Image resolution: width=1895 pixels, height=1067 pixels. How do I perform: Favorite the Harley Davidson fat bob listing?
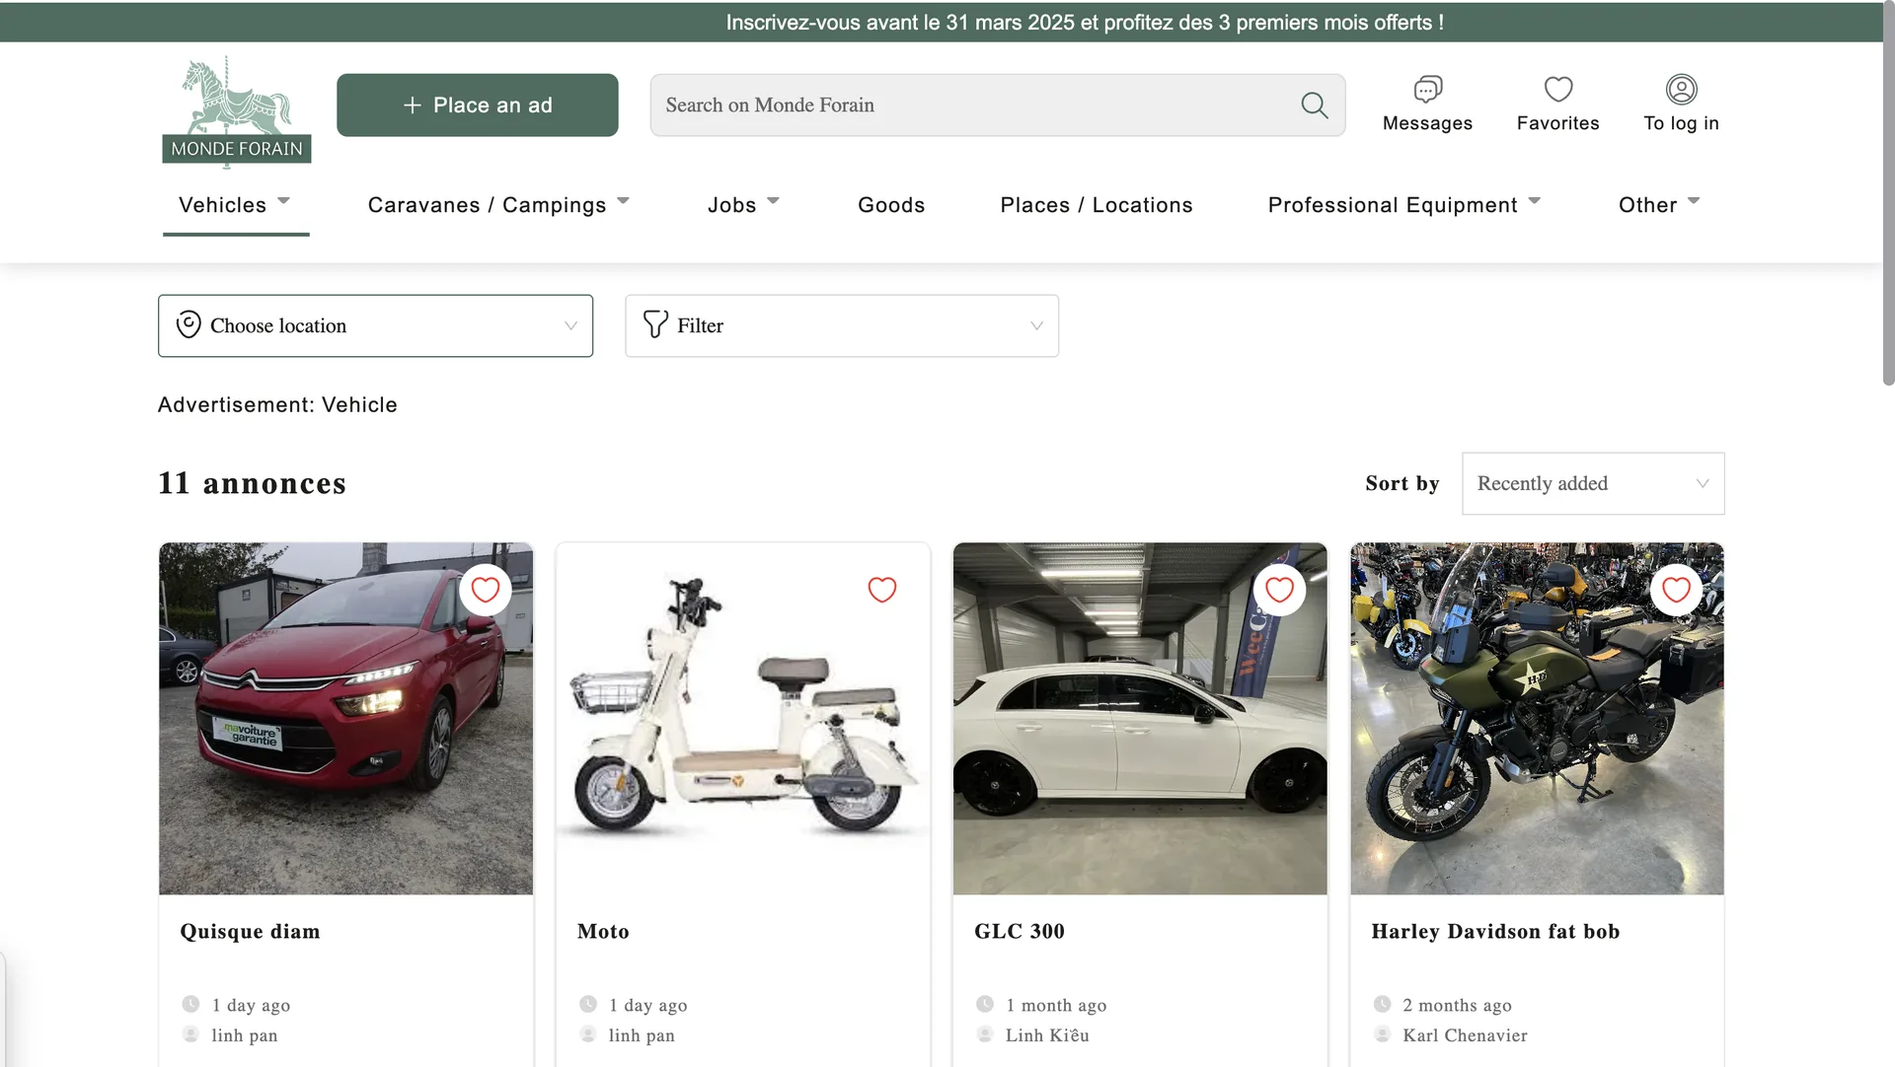[x=1676, y=590]
